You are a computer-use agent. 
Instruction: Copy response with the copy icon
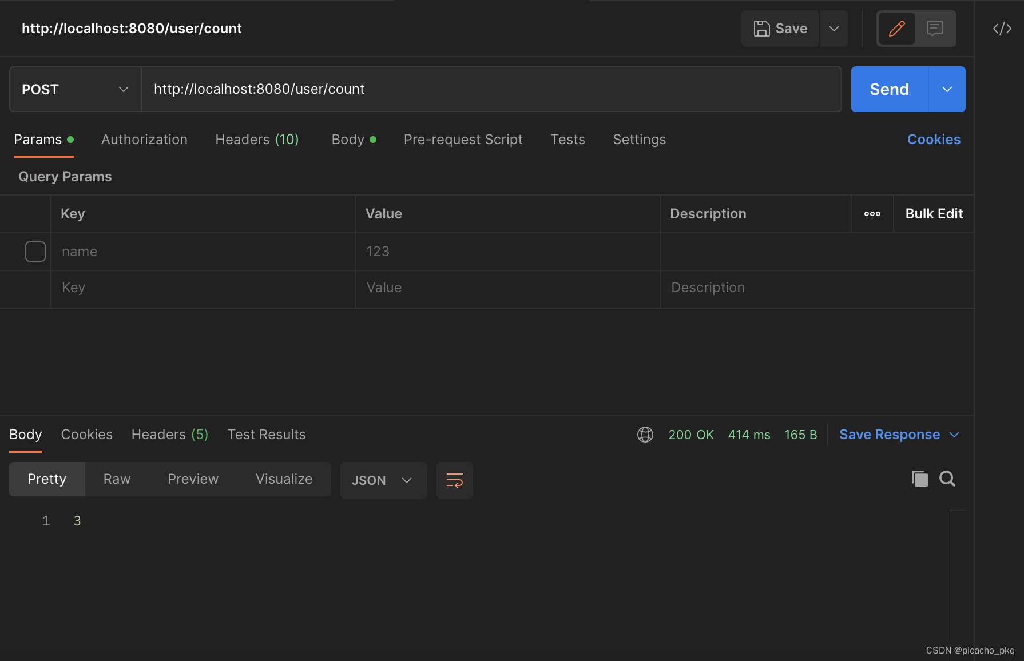click(920, 479)
